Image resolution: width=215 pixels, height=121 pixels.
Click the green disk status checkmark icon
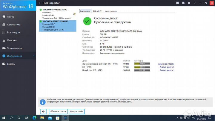[x=87, y=21]
